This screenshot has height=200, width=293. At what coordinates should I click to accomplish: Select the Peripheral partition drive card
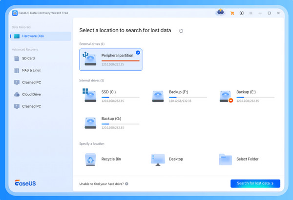(x=111, y=60)
